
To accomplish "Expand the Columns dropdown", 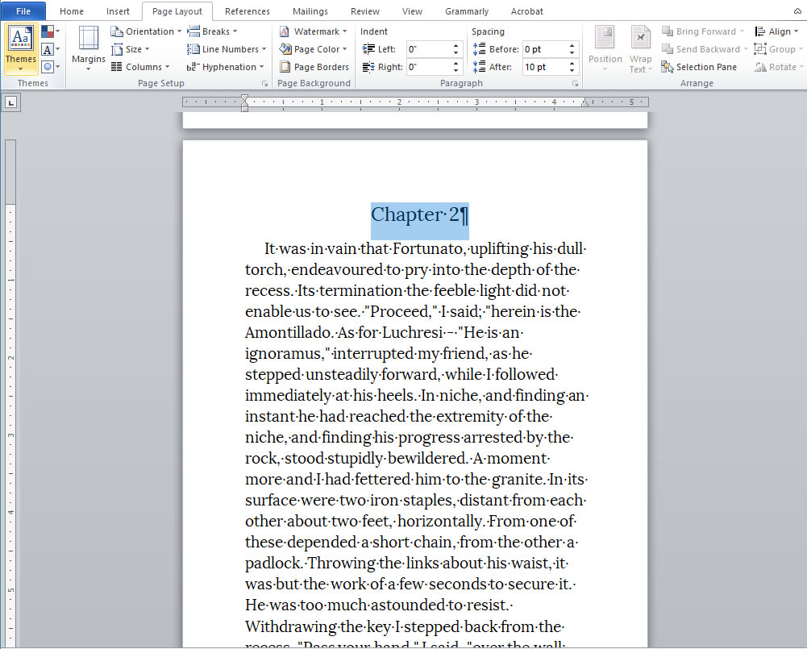I will (x=140, y=67).
